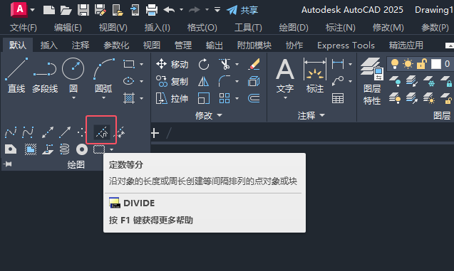Screen dimensions: 454x271
Task: Expand the fillet tool dropdown arrow
Action: (x=237, y=82)
